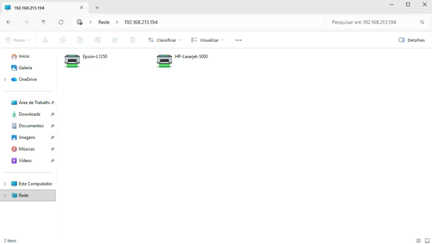Click Rede in the address breadcrumb
This screenshot has height=244, width=432.
[104, 22]
